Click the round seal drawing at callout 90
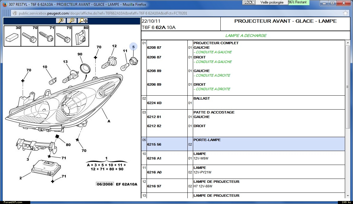 click(85, 68)
